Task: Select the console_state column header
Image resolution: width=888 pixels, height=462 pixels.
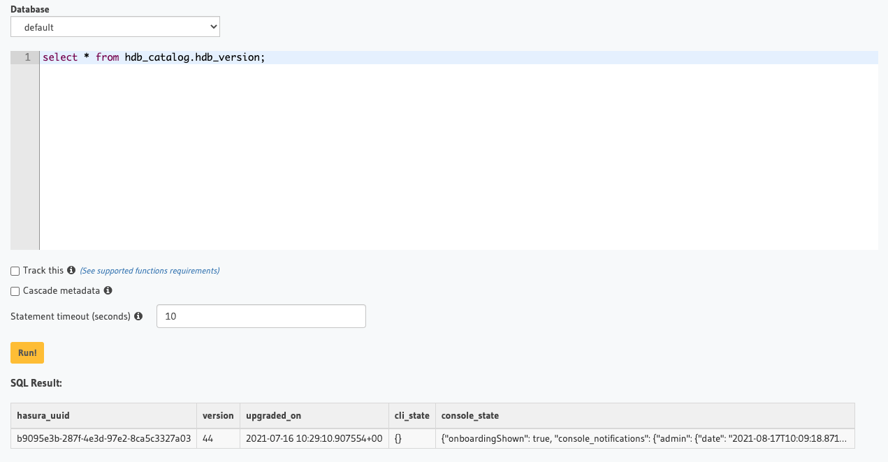Action: pyautogui.click(x=645, y=415)
